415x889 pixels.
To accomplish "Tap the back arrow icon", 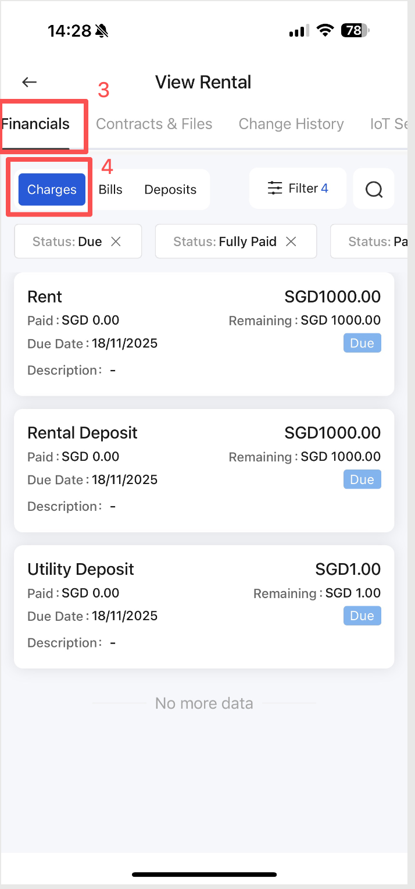I will [29, 82].
